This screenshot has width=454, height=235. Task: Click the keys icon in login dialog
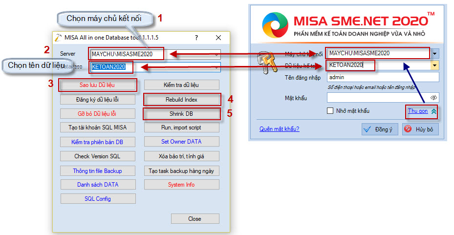coord(266,62)
